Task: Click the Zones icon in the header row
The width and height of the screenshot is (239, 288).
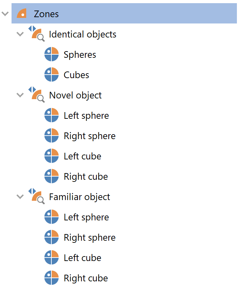Action: pyautogui.click(x=21, y=14)
